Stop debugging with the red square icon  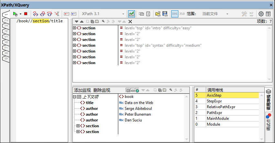point(26,14)
